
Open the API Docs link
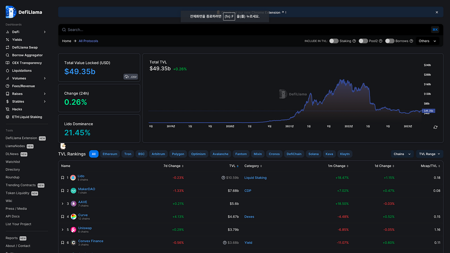(x=13, y=216)
